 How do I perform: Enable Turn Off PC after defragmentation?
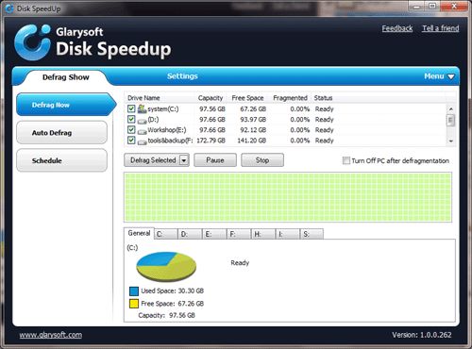point(346,160)
